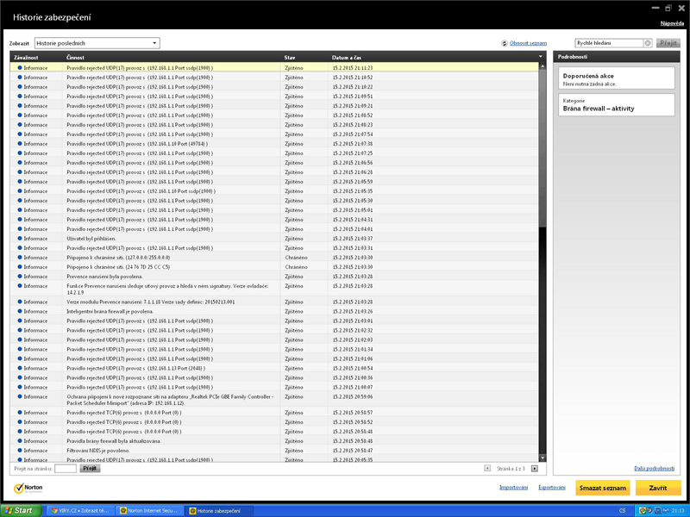Viewport: 690px width, 517px height.
Task: Open Norton Internet Security taskbar item
Action: coord(150,510)
